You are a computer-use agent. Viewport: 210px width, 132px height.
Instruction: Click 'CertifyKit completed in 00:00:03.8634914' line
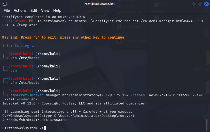click(x=44, y=17)
